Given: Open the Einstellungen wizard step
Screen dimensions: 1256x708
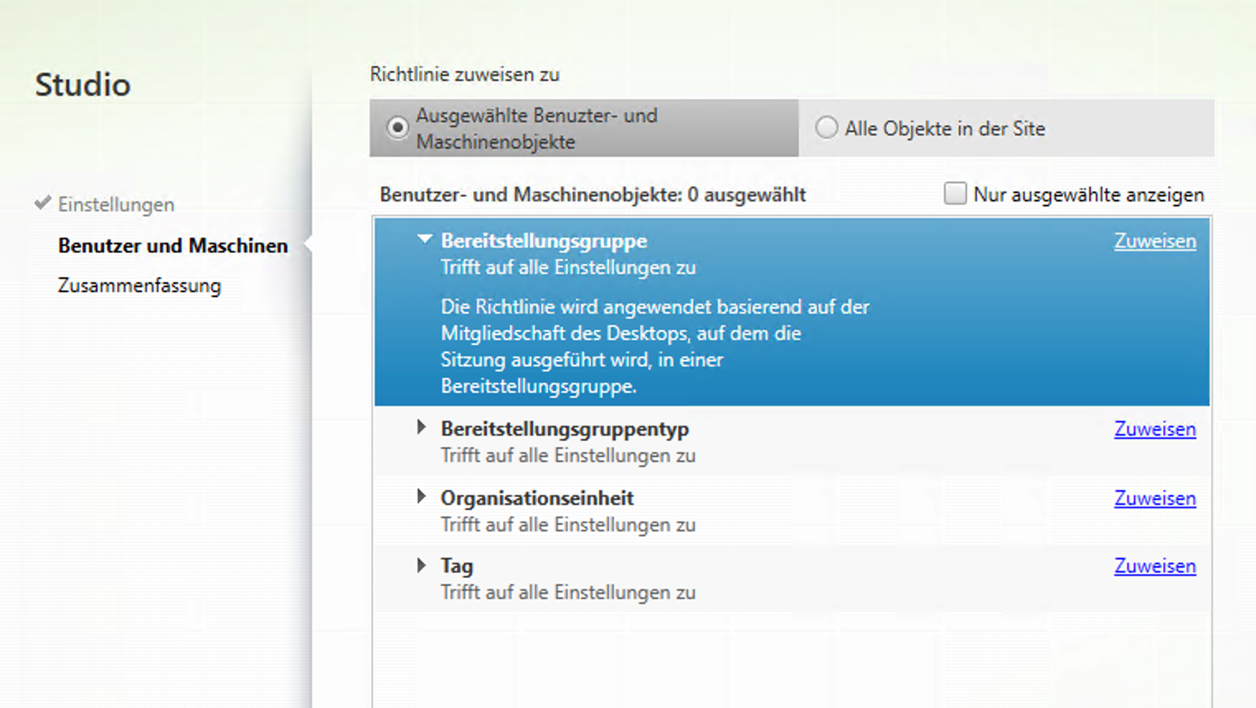Looking at the screenshot, I should [116, 205].
